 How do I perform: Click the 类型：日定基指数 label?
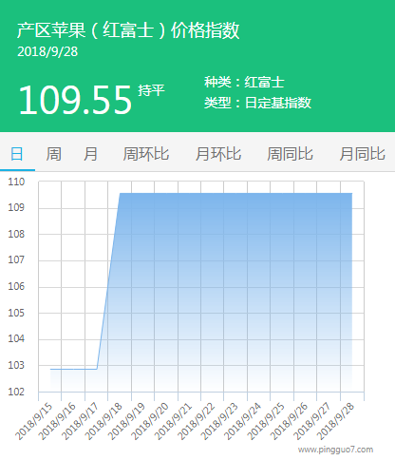click(x=257, y=103)
